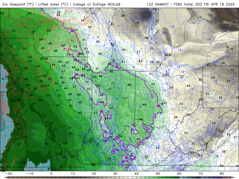This screenshot has width=239, height=179.
Task: Click the "0" label on the color scale
Action: (51, 174)
